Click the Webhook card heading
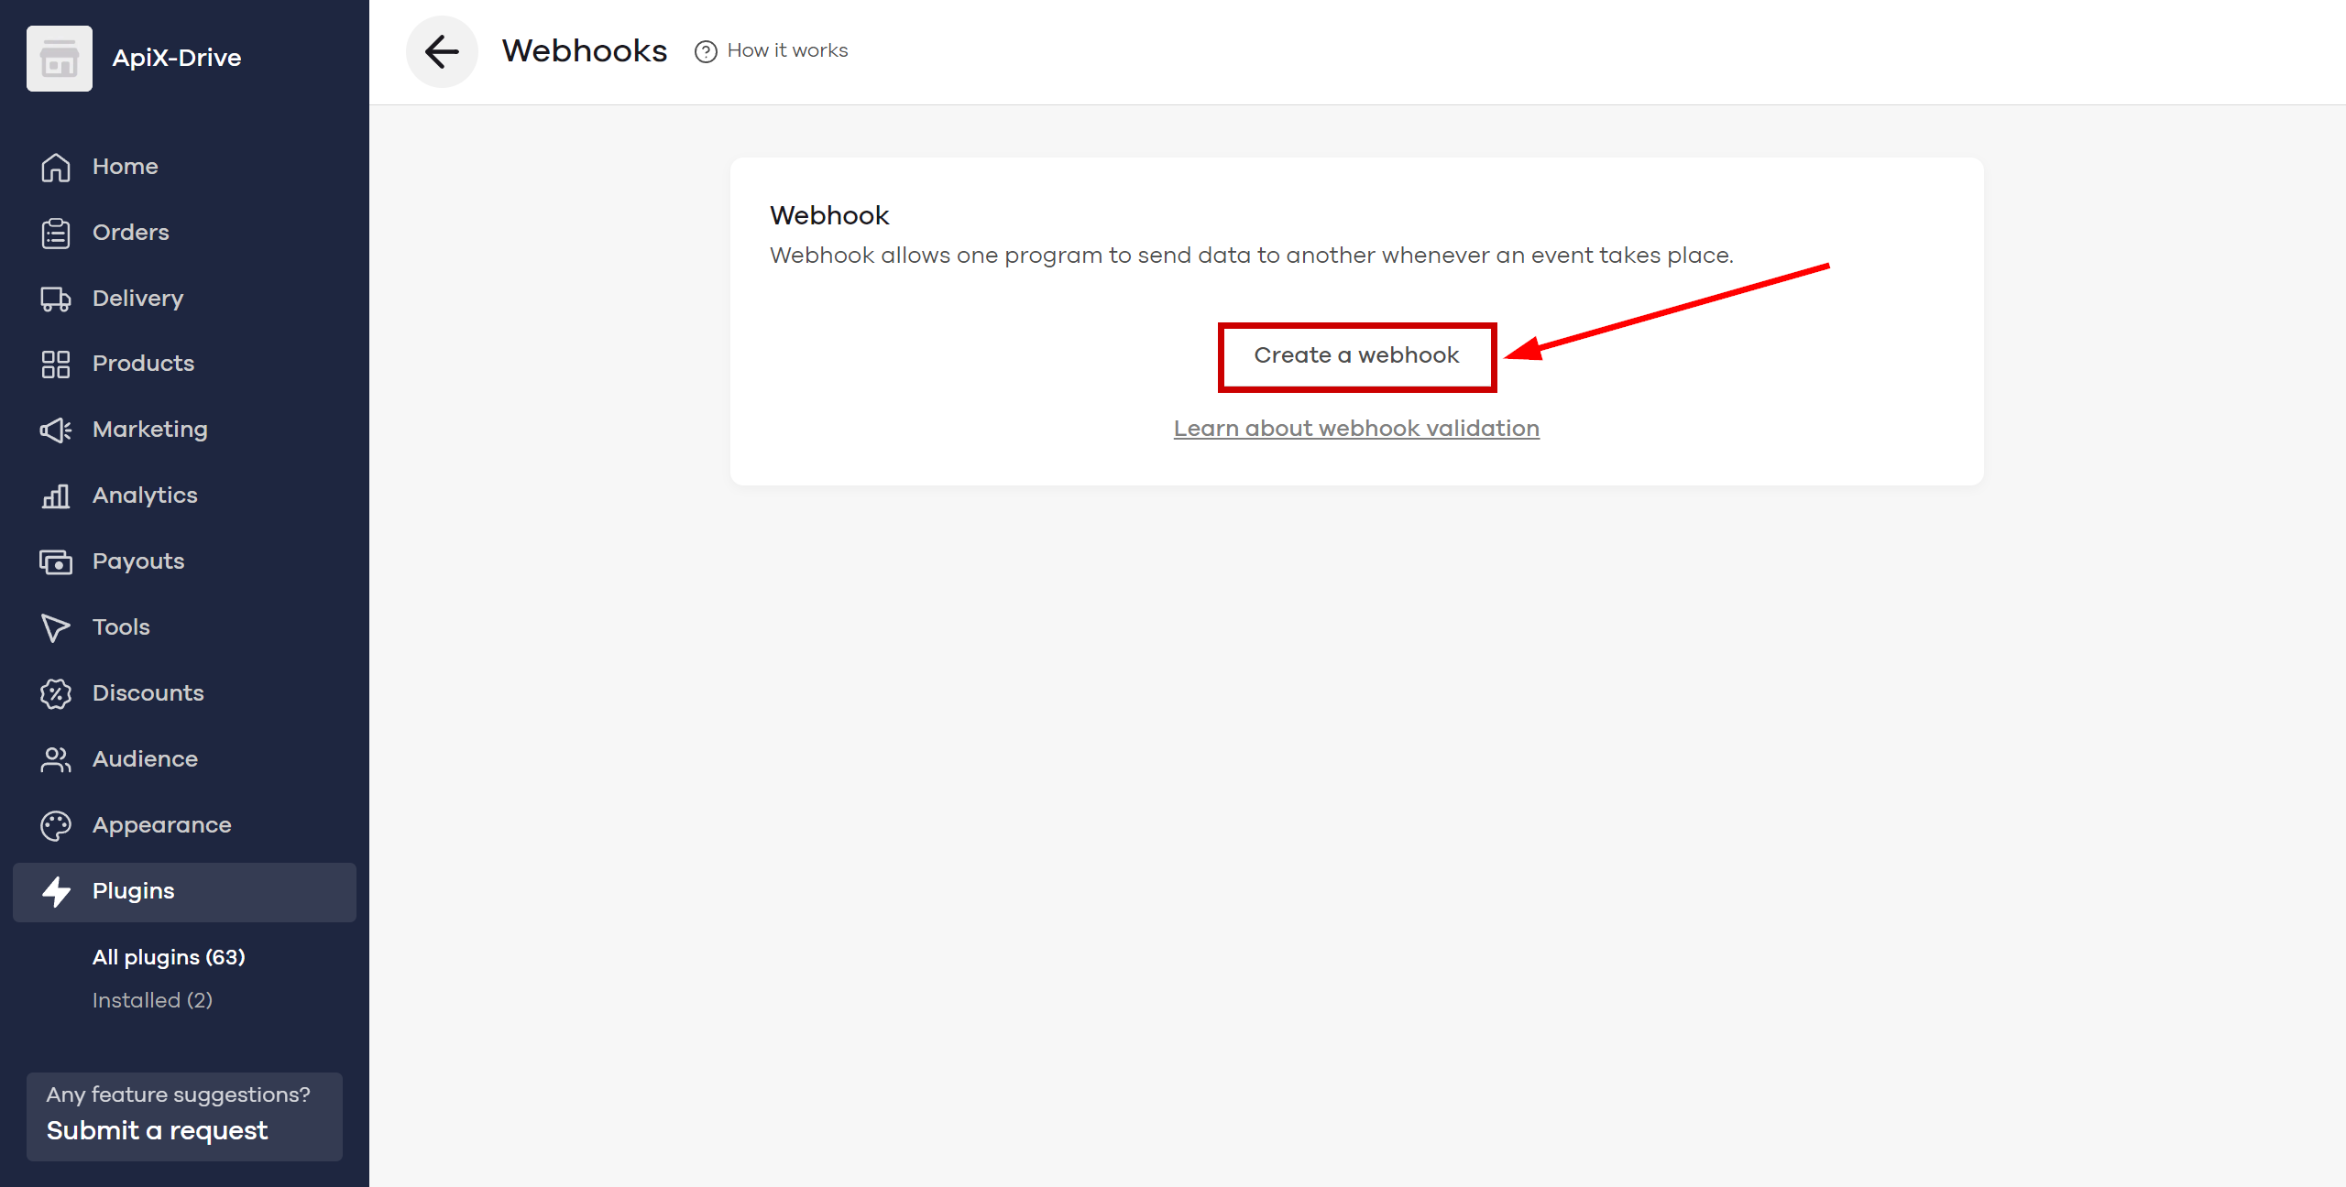 tap(829, 215)
